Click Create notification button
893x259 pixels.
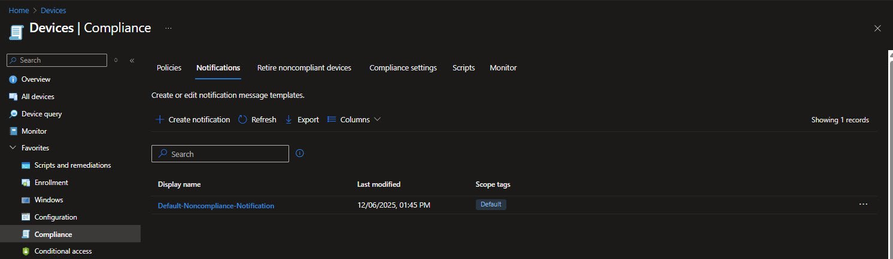click(x=193, y=119)
